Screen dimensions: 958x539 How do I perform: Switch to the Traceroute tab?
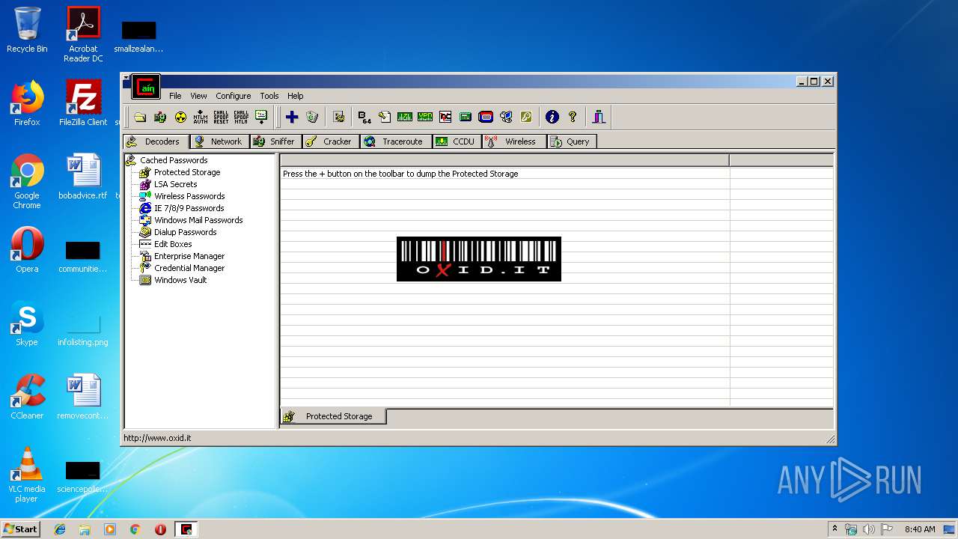pyautogui.click(x=394, y=141)
